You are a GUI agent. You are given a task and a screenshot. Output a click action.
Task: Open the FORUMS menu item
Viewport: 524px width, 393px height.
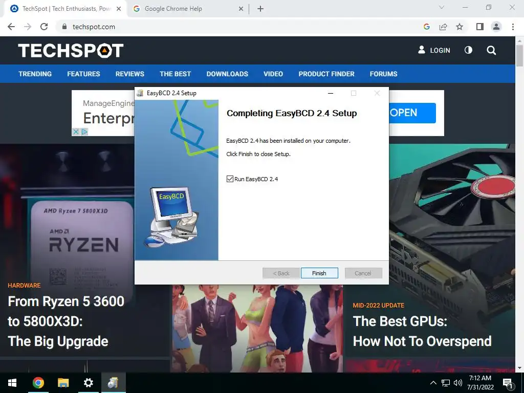pyautogui.click(x=383, y=74)
